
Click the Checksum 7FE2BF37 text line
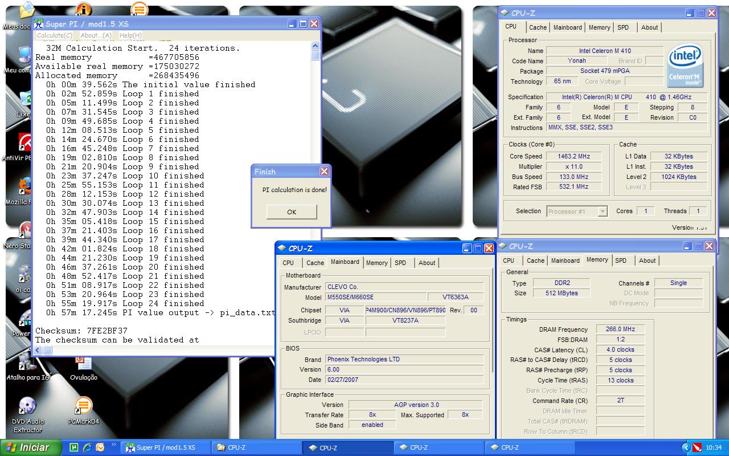(x=81, y=331)
